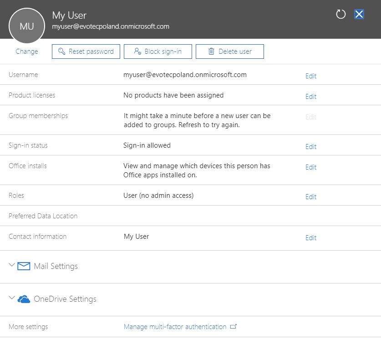Open the Mail Settings section title

click(56, 266)
